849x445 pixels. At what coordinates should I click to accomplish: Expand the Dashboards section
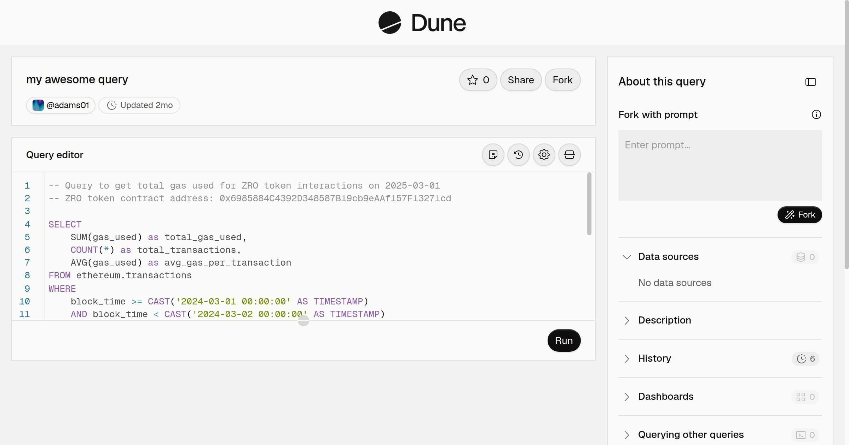tap(626, 397)
